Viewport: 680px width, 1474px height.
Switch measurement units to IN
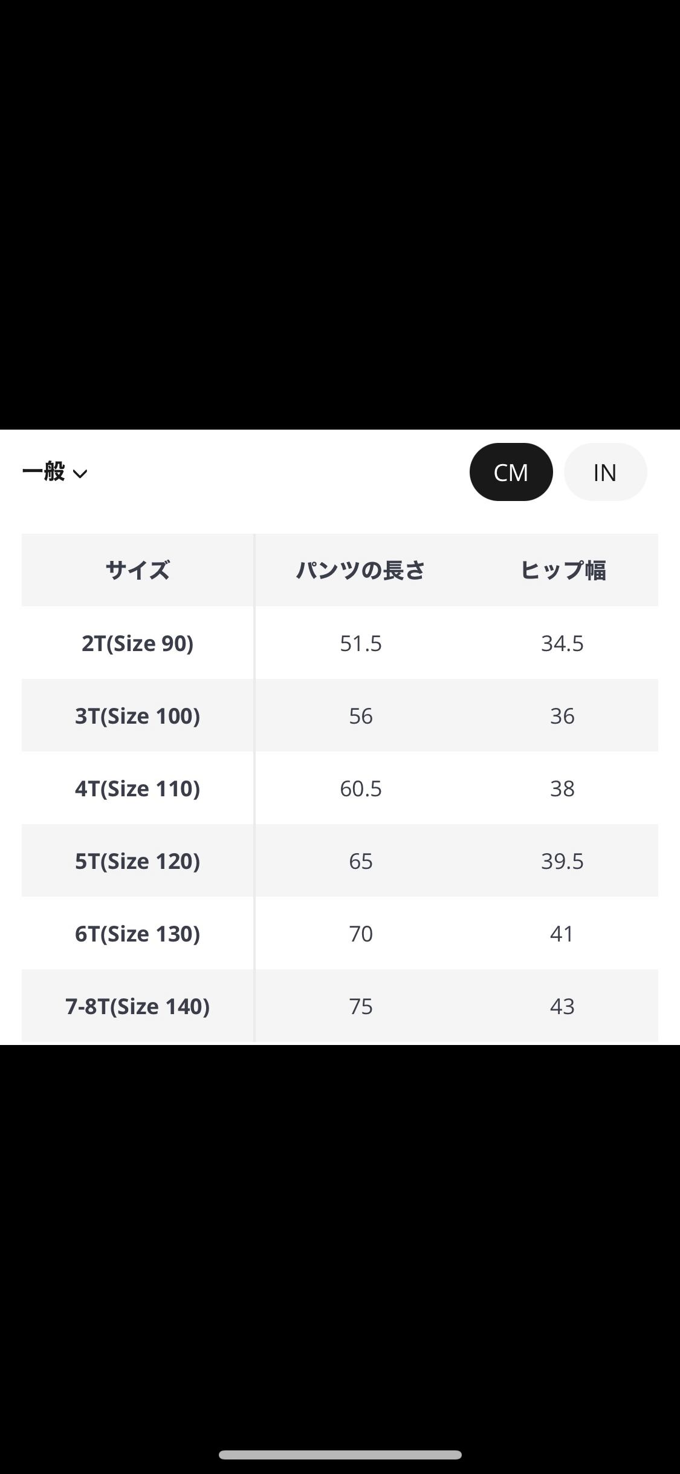(x=605, y=472)
